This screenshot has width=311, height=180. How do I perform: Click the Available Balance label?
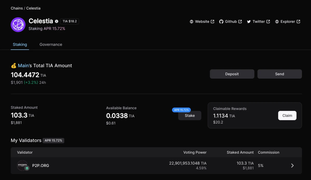[121, 108]
